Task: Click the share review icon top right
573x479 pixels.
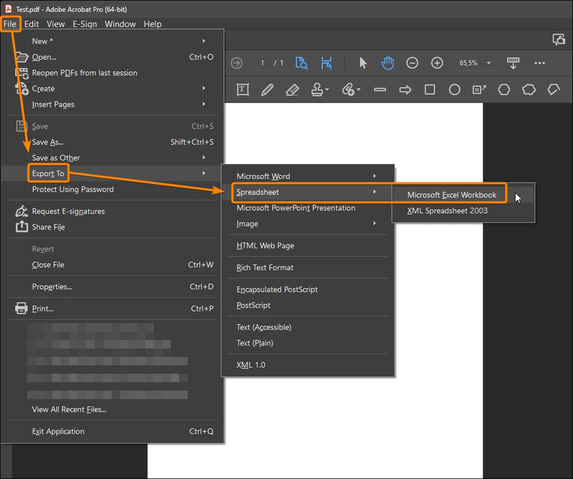Action: pos(559,39)
